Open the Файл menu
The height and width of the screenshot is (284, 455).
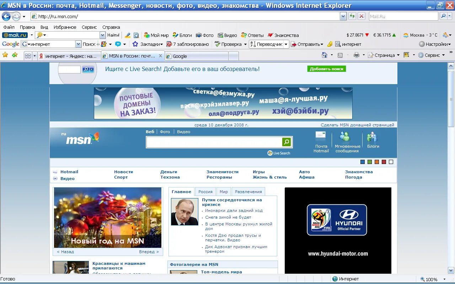tap(9, 27)
